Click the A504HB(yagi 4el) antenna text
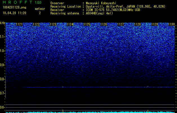The image size is (177, 113). [99, 13]
